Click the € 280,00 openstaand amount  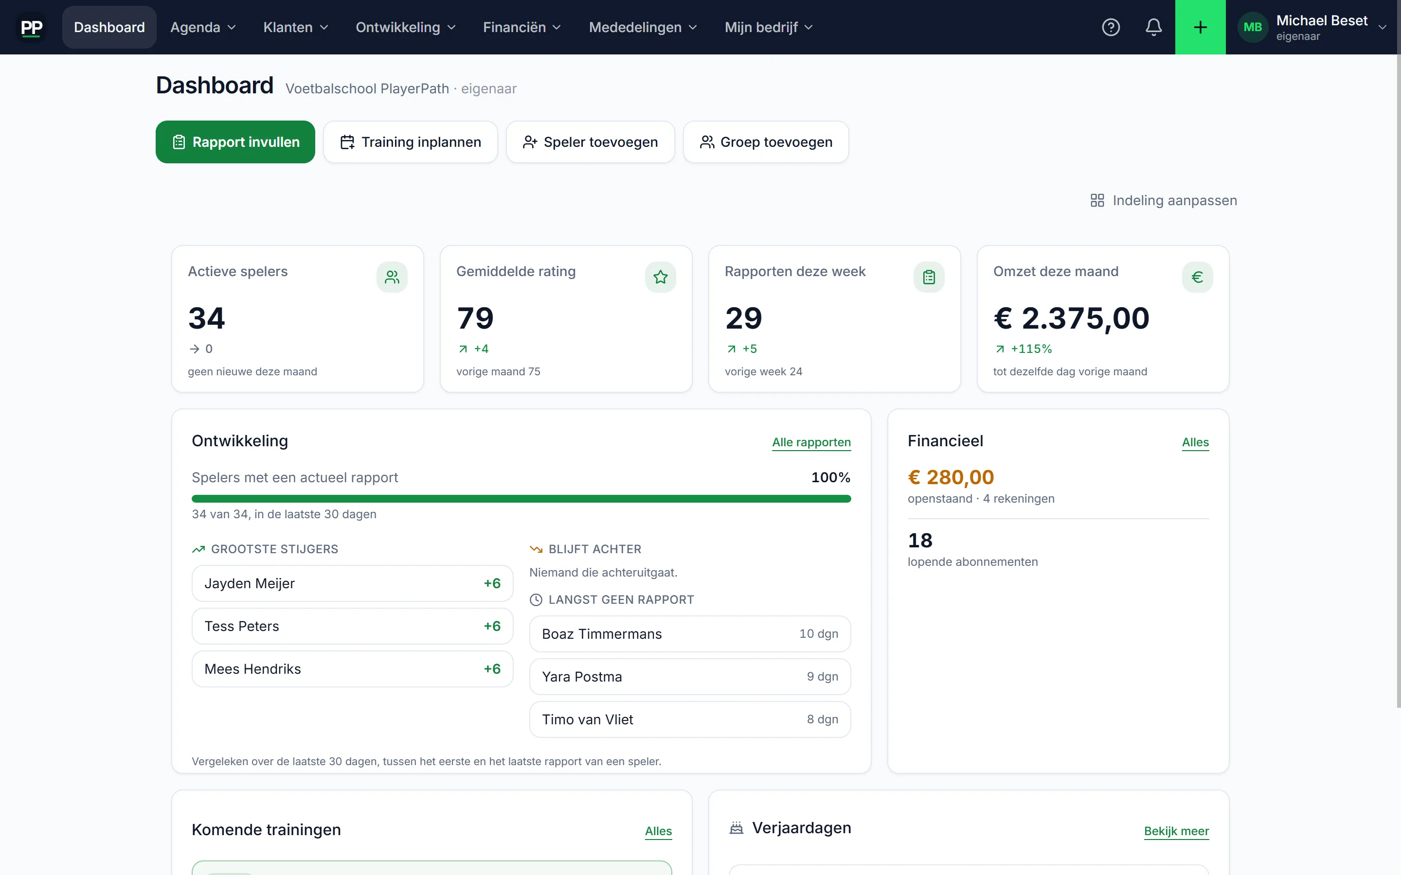[x=951, y=477]
